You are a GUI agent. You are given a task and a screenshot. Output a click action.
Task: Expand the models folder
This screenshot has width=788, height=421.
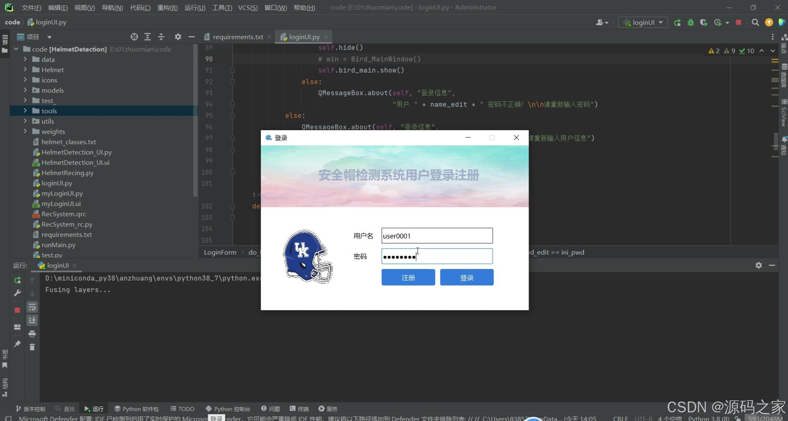25,90
